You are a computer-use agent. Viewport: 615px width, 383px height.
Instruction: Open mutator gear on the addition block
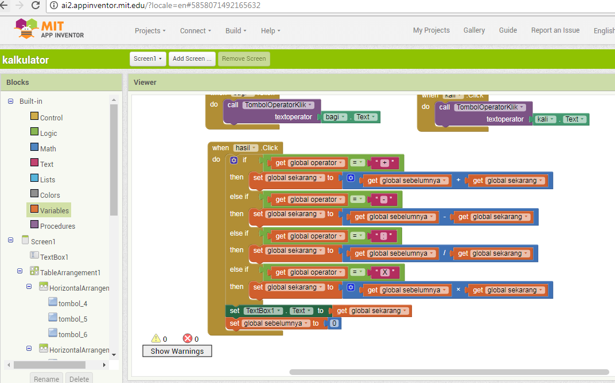[x=351, y=178]
